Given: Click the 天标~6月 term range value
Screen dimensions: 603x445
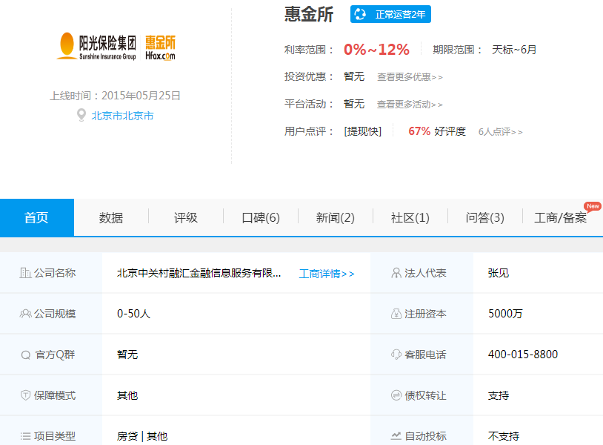Looking at the screenshot, I should click(x=514, y=50).
